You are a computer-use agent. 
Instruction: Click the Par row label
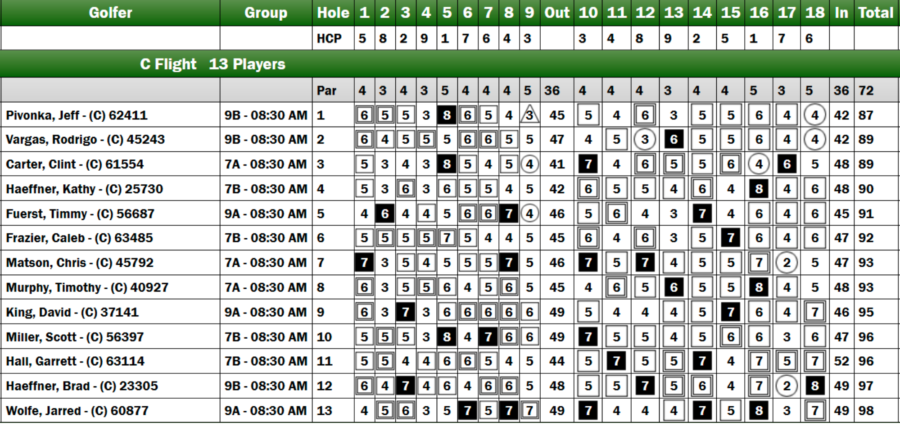tap(326, 91)
